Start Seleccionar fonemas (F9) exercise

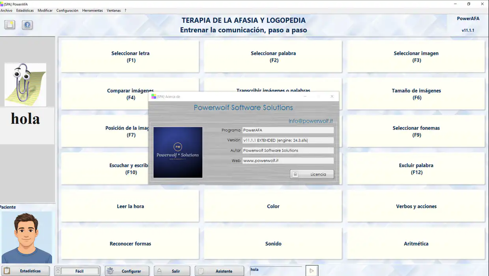tap(416, 131)
